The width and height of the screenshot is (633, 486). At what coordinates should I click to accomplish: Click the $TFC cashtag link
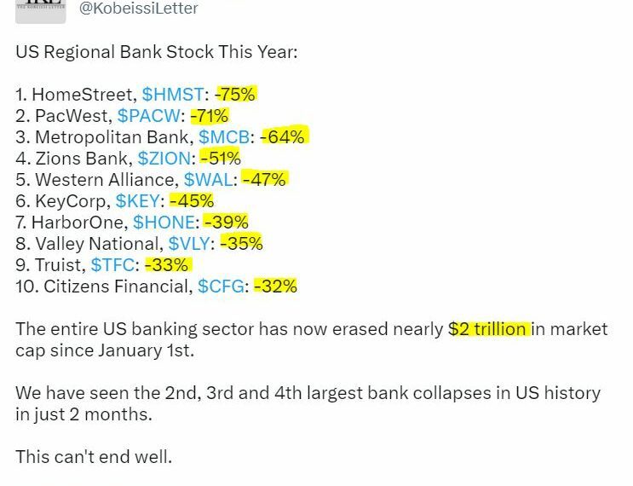tap(112, 265)
